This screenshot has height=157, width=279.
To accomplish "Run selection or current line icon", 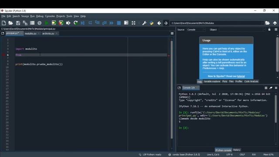I will (68, 23).
